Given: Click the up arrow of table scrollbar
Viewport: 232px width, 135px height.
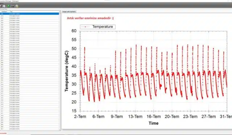Looking at the screenshot, I should 60,11.
